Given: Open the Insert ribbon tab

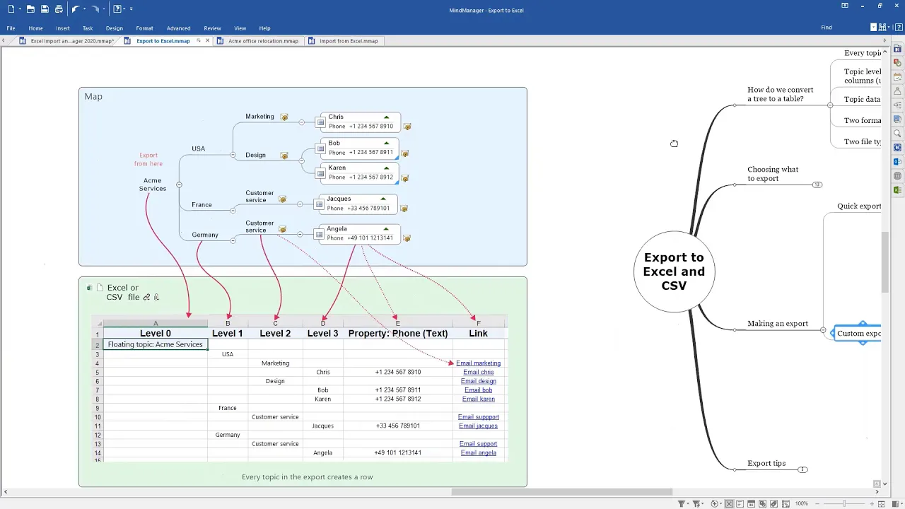Looking at the screenshot, I should 63,28.
